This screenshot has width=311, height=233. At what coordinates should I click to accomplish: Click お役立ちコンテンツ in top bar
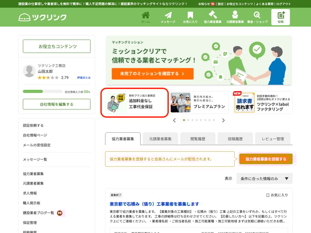[x=240, y=4]
